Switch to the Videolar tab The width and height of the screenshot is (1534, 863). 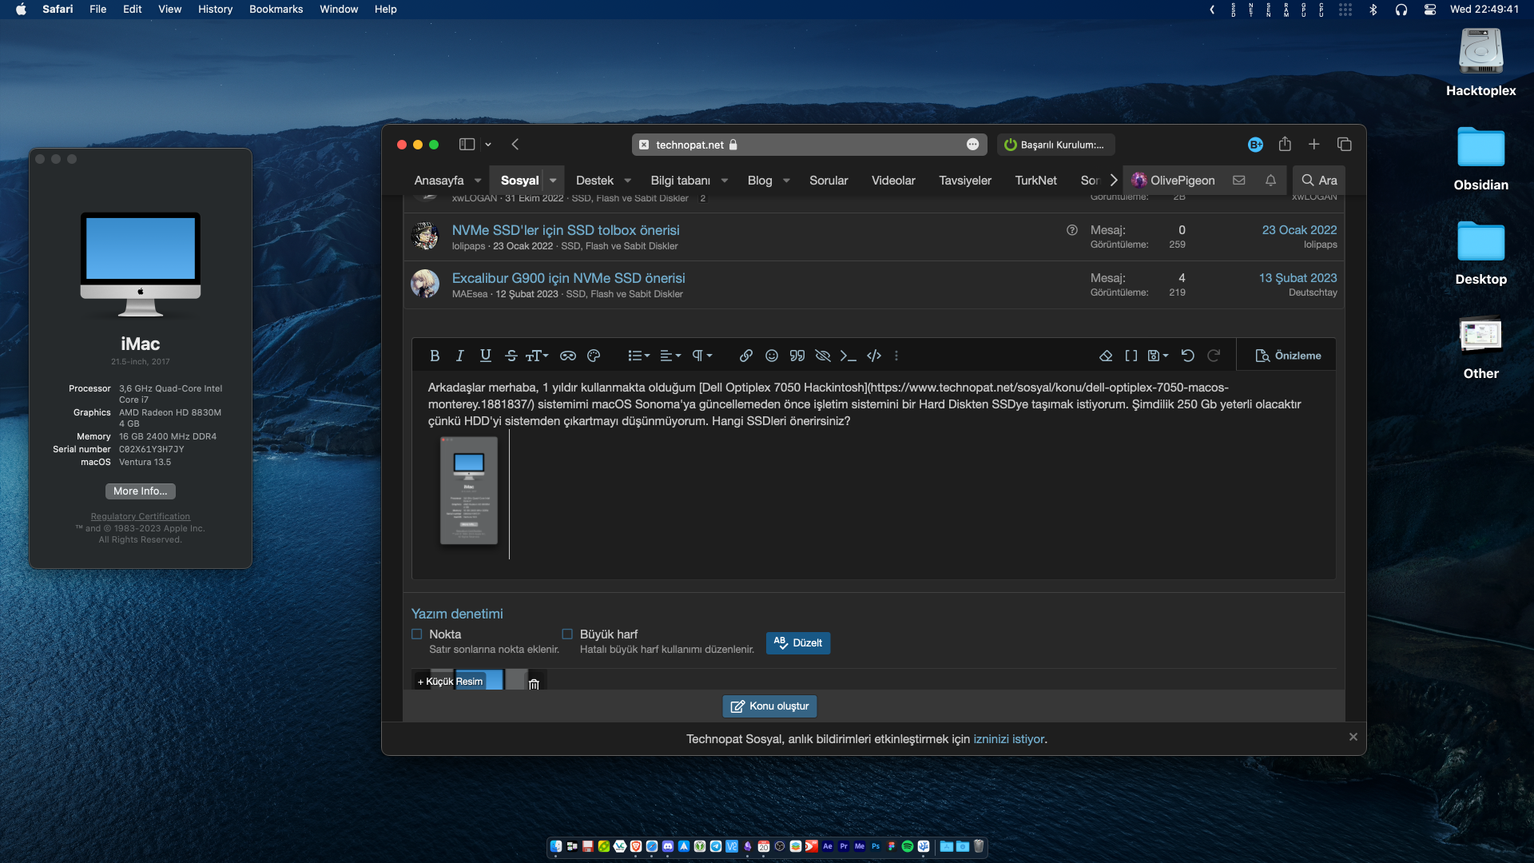(x=892, y=181)
